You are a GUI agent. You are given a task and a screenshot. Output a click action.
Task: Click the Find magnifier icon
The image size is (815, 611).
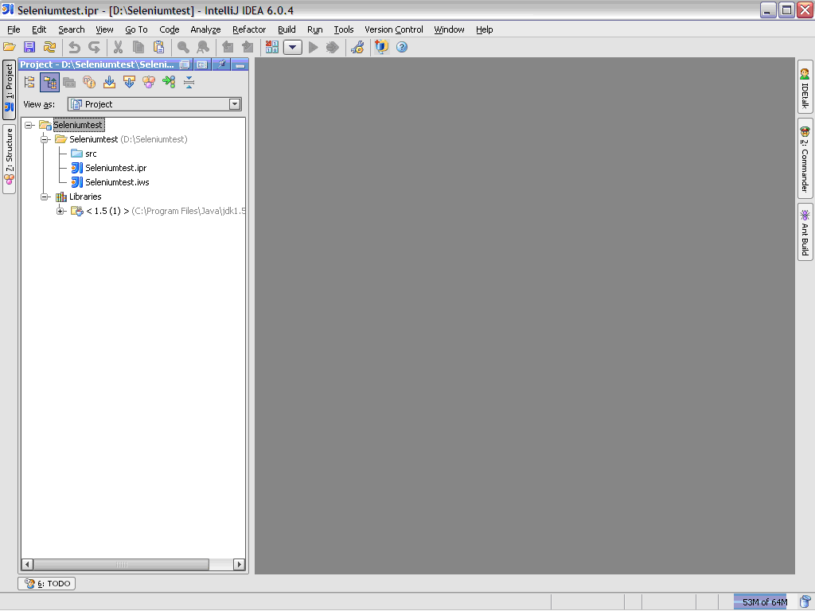183,47
